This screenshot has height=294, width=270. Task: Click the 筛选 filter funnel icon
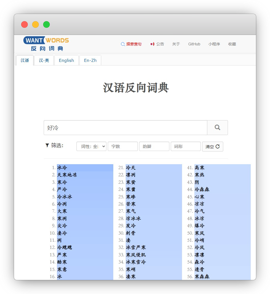47,145
